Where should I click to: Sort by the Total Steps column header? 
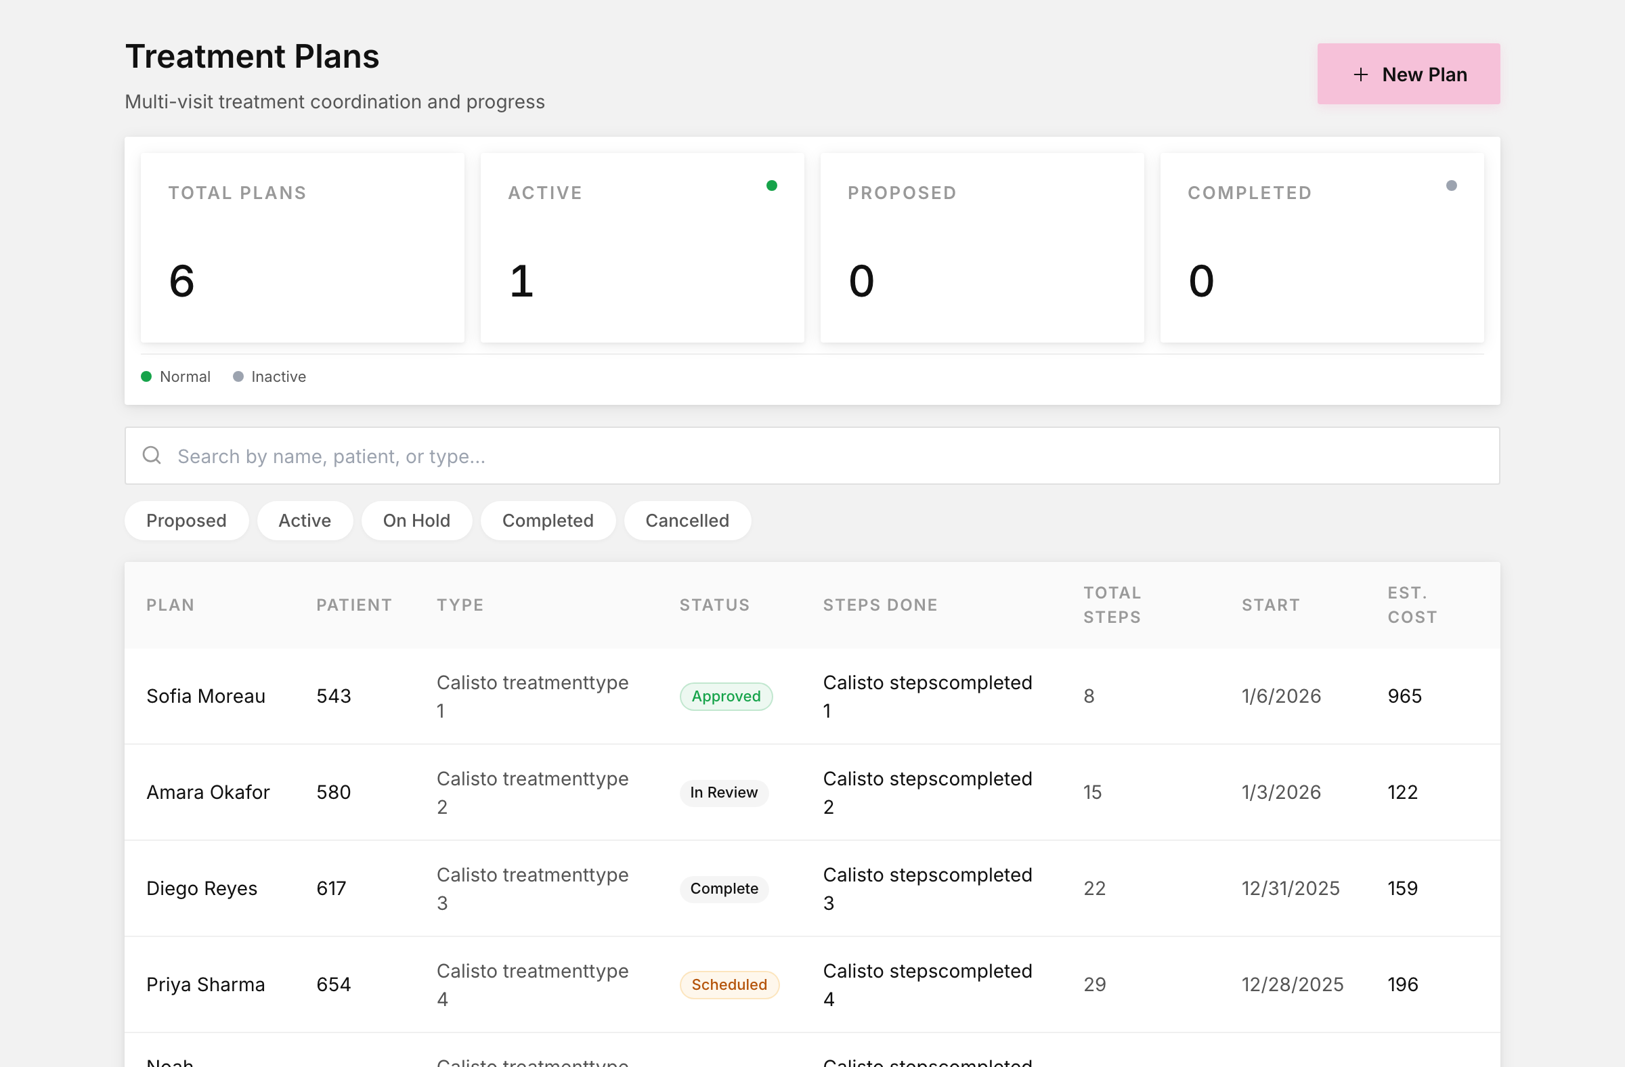click(x=1112, y=605)
